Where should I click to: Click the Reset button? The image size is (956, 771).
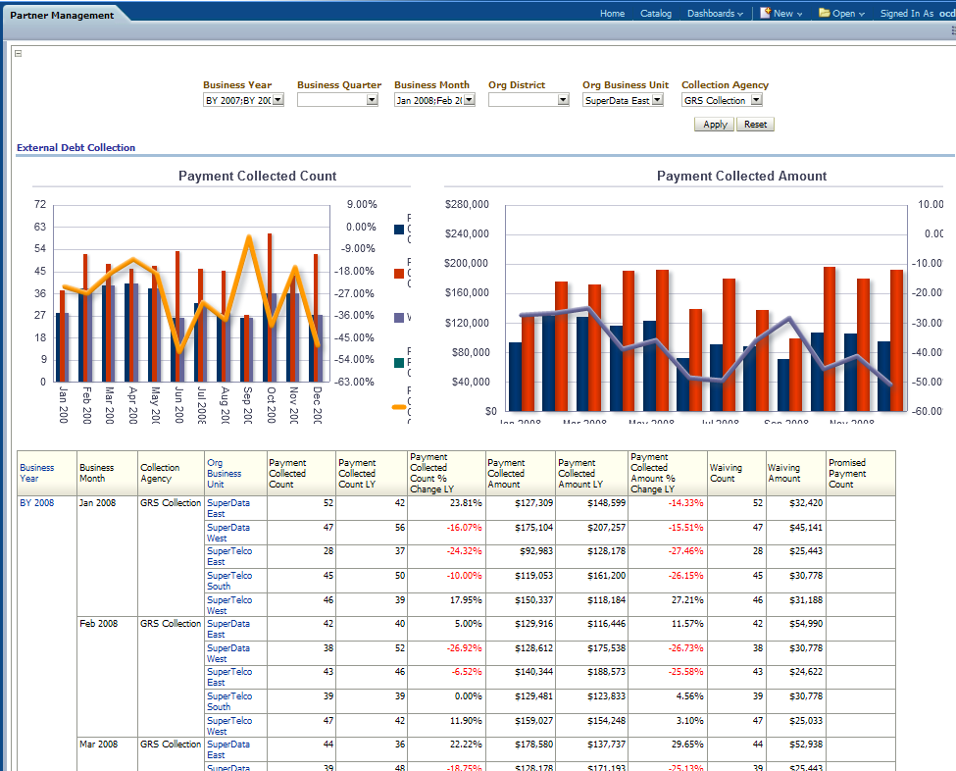pos(755,125)
